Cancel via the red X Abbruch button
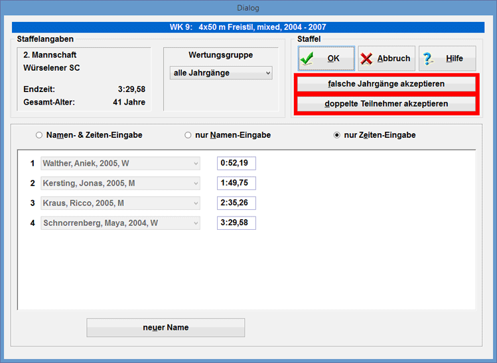The image size is (497, 363). (x=386, y=58)
